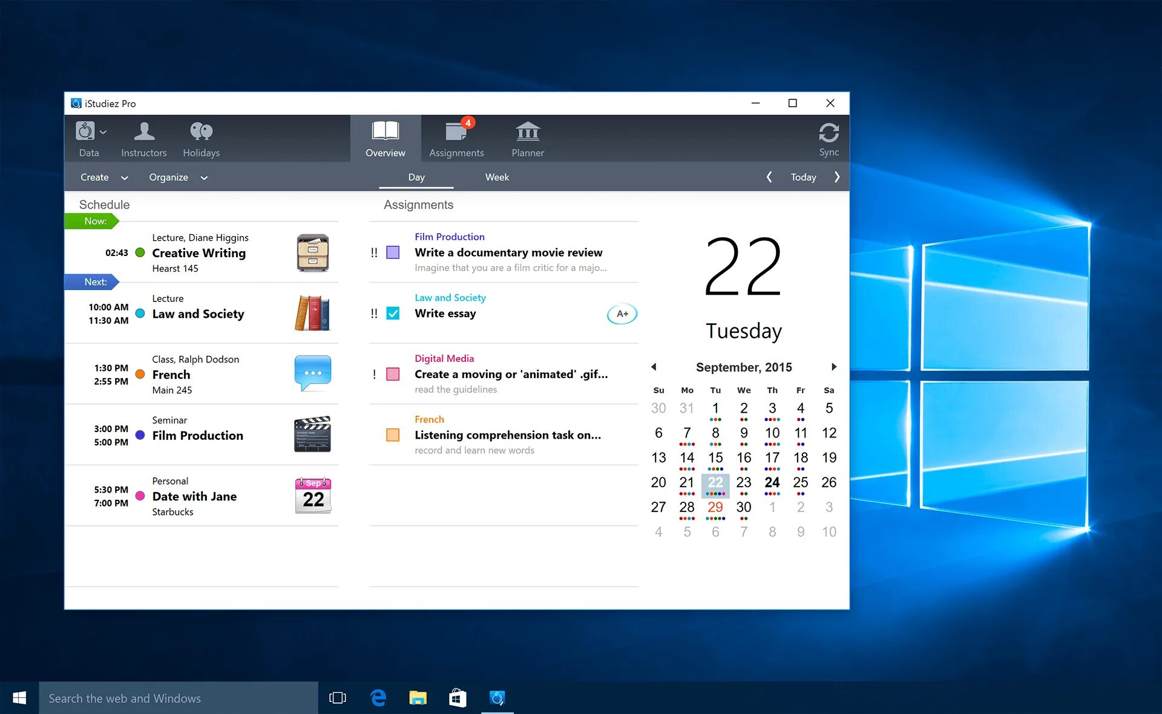
Task: Open the Planner tab
Action: tap(528, 139)
